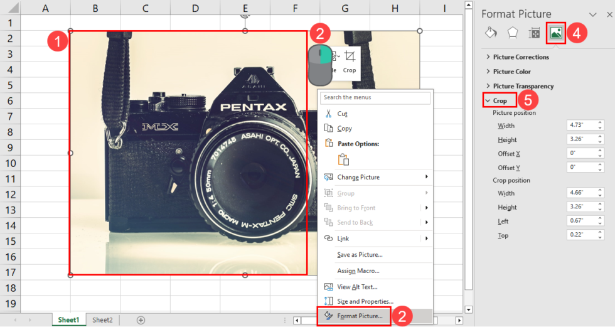Select row 1 header
The height and width of the screenshot is (327, 615).
10,23
